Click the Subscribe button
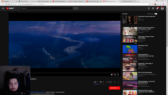Screen dimensions: 168x95 click(114, 88)
